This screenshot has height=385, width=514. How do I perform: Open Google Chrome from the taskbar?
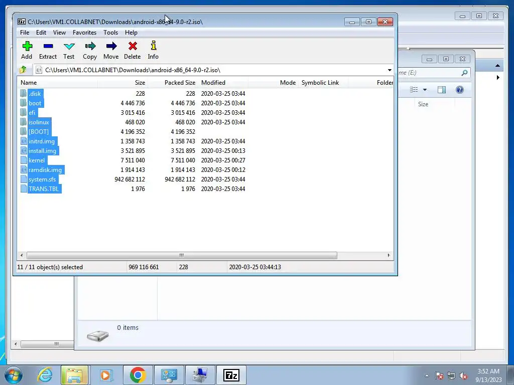click(x=138, y=375)
